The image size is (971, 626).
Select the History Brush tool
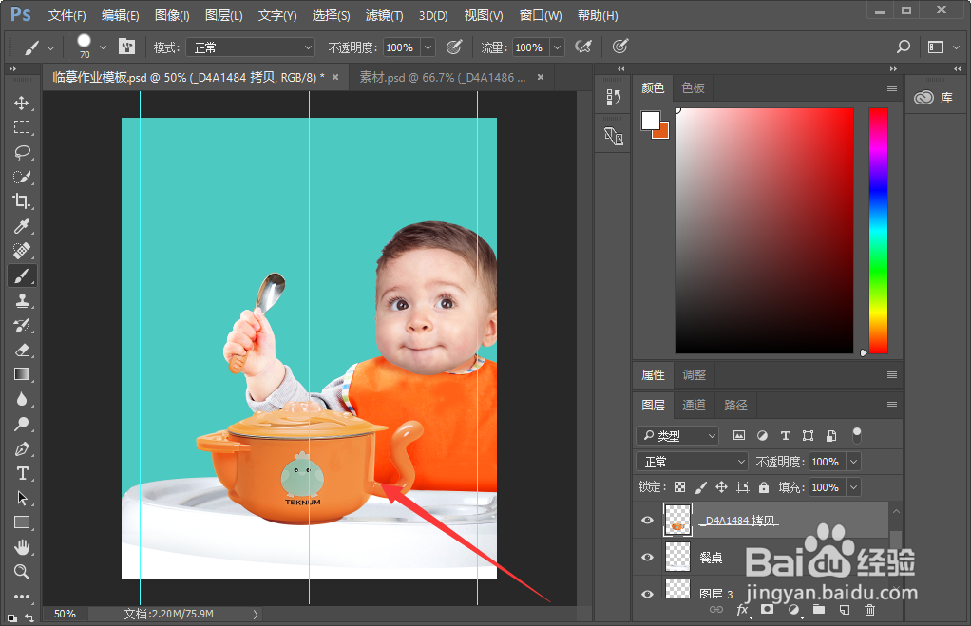pyautogui.click(x=22, y=325)
